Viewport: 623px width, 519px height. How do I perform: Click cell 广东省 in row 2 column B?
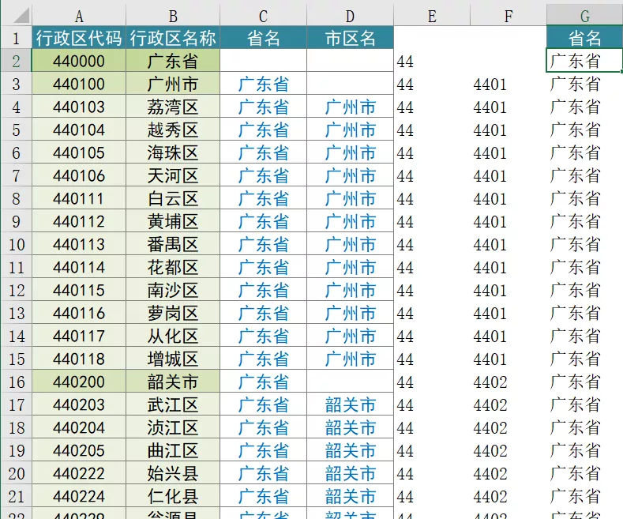(173, 61)
